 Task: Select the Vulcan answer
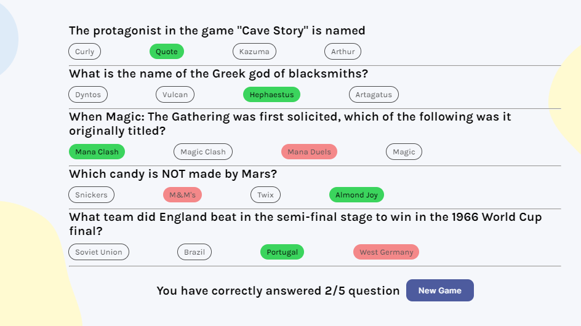(x=175, y=95)
